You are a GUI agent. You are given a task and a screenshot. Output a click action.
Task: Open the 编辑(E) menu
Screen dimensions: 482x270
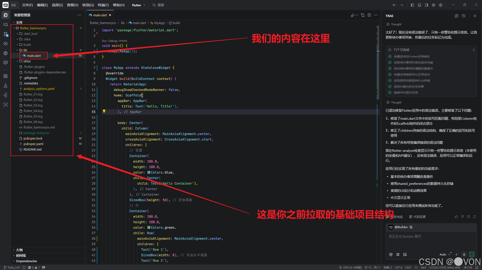(x=42, y=5)
